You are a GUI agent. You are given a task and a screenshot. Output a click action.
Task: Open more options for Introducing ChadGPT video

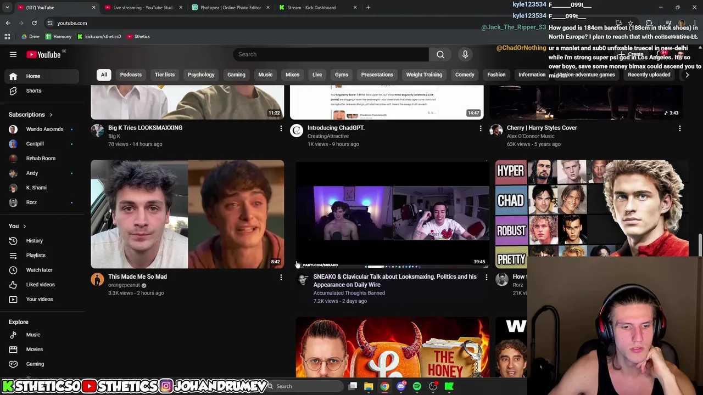[x=481, y=128]
